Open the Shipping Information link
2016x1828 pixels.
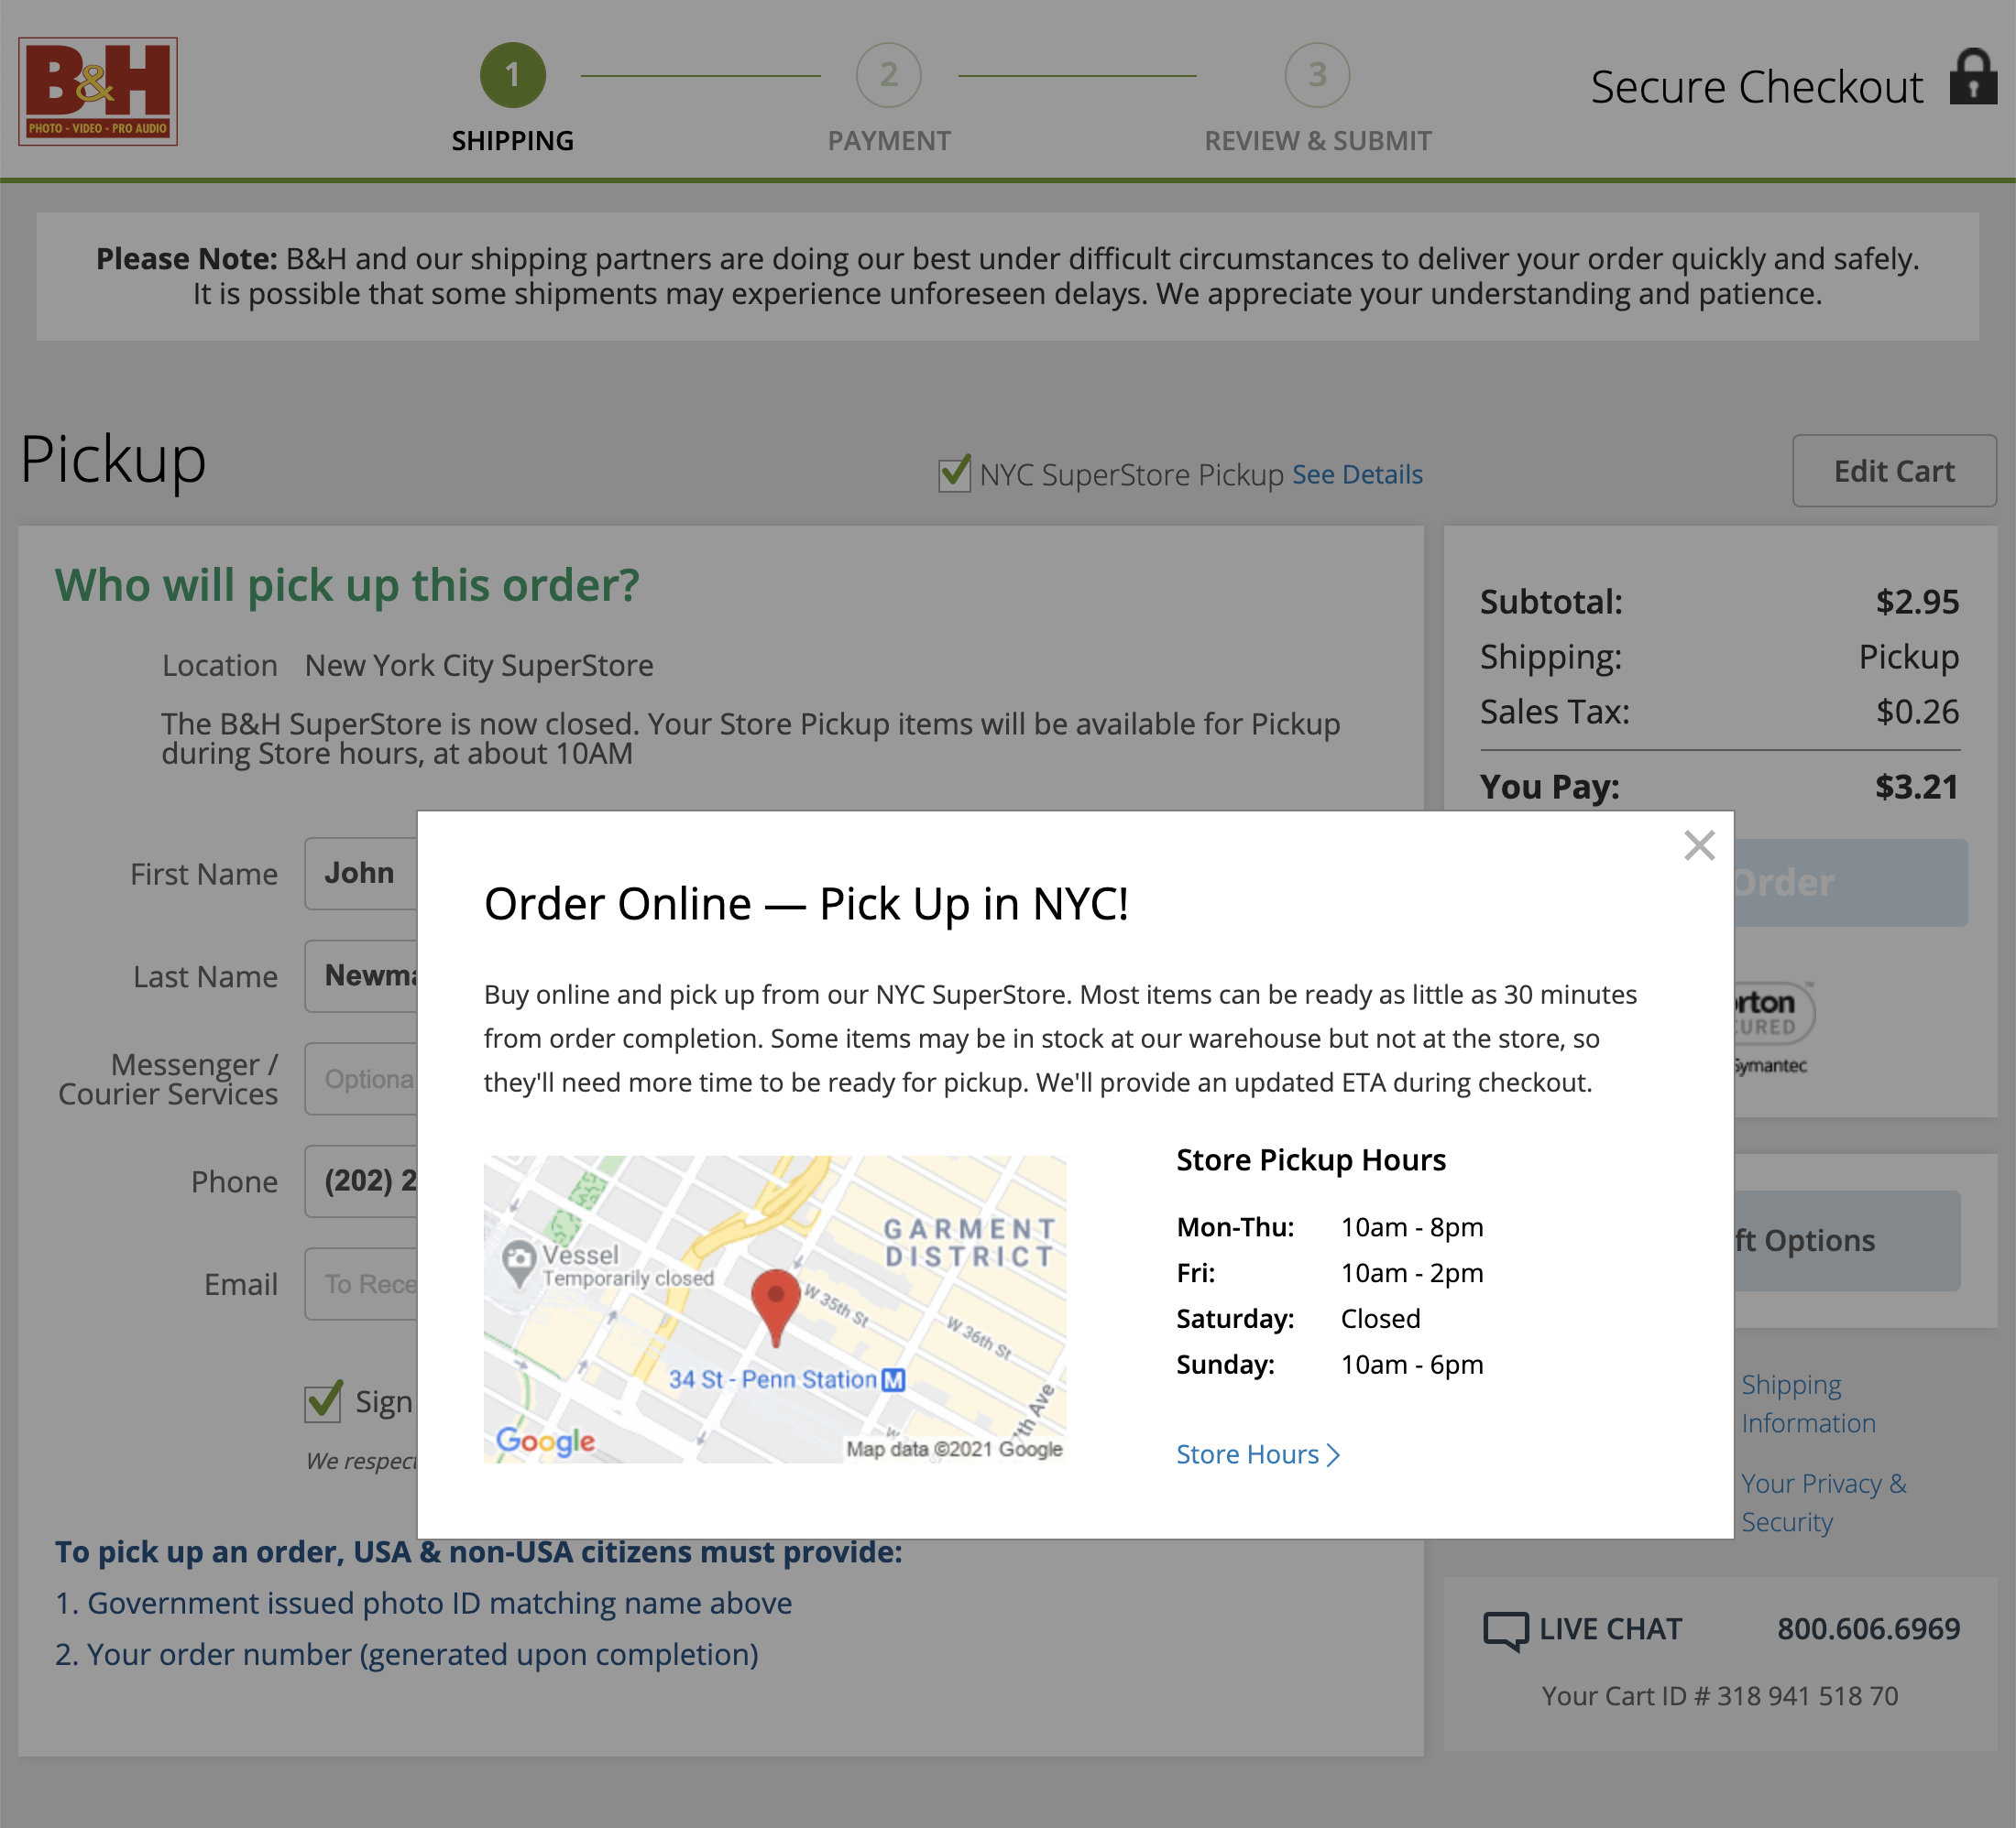[1808, 1403]
